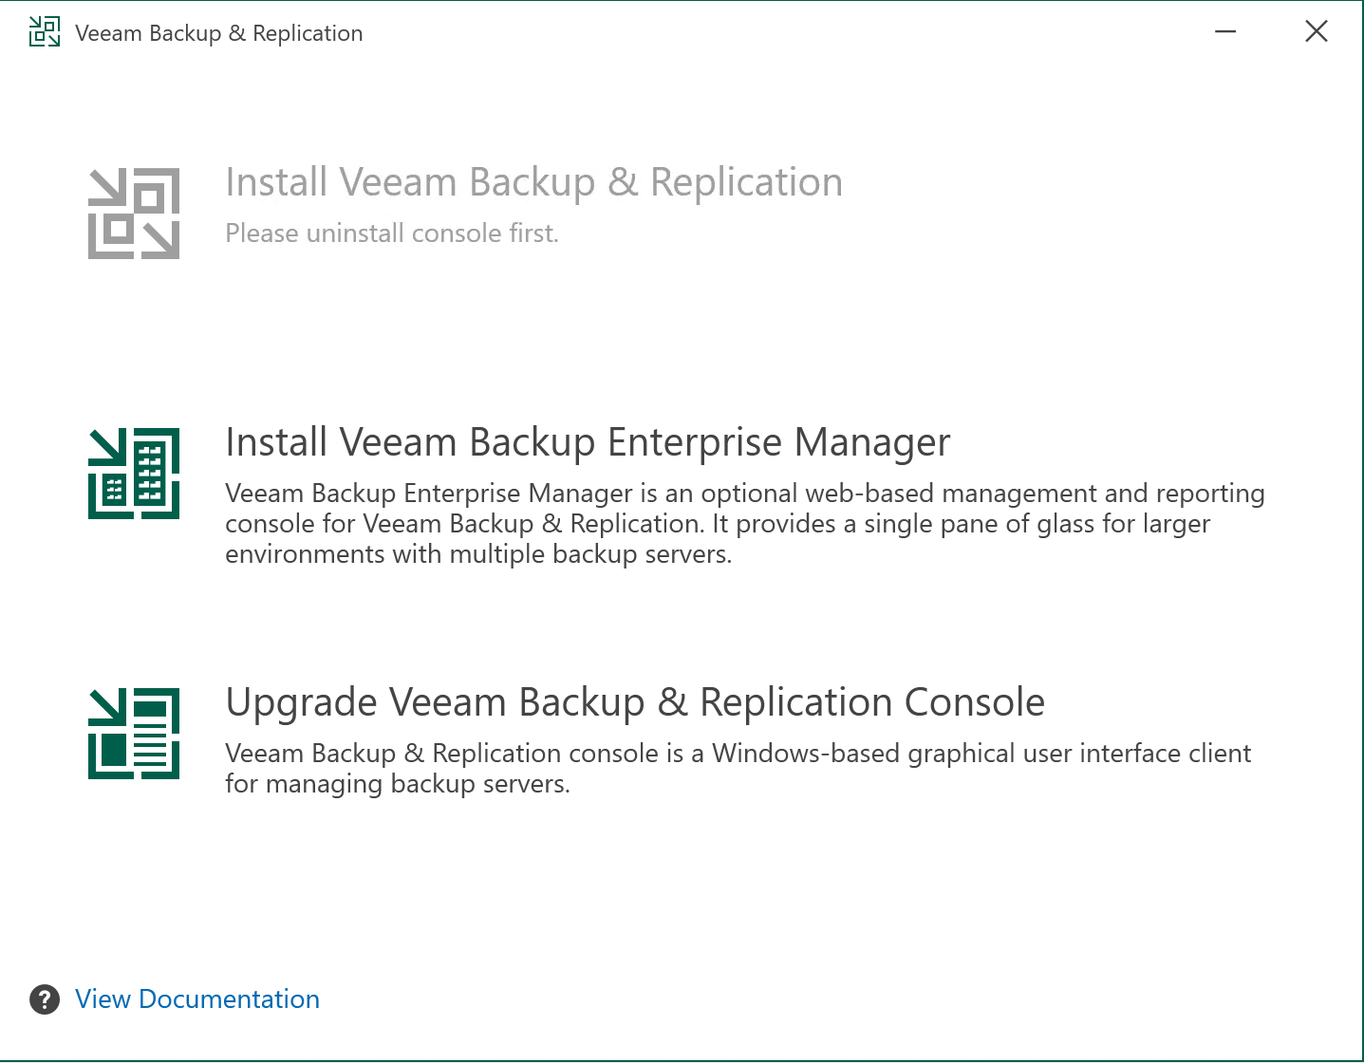Click the disabled Install Veeam Backup & Replication heading
Screen dimensions: 1364x1063
pos(533,183)
